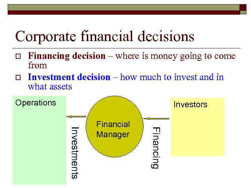
Task: Pick the yellow Investors rectangle fill
Action: click(197, 136)
